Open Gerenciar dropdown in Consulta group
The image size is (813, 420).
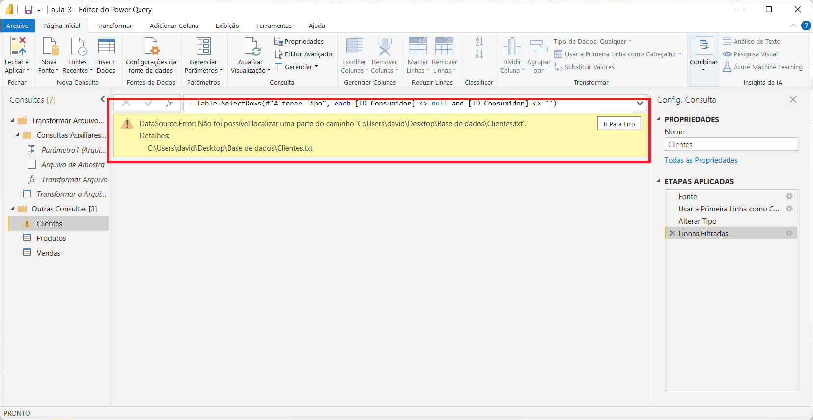[296, 67]
